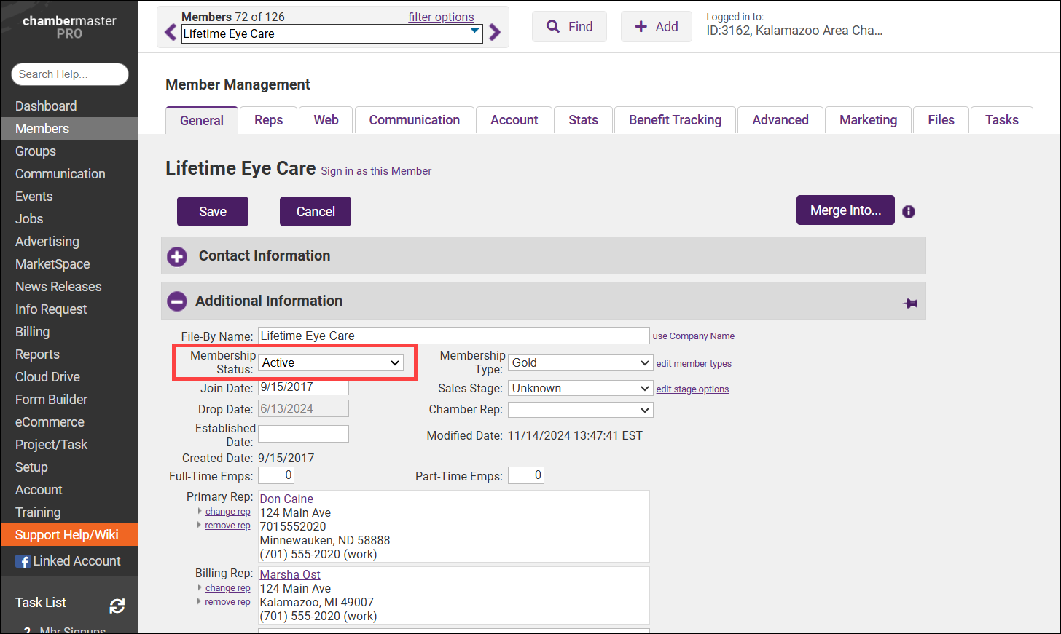The height and width of the screenshot is (634, 1061).
Task: Go to previous member with left arrow
Action: tap(171, 33)
